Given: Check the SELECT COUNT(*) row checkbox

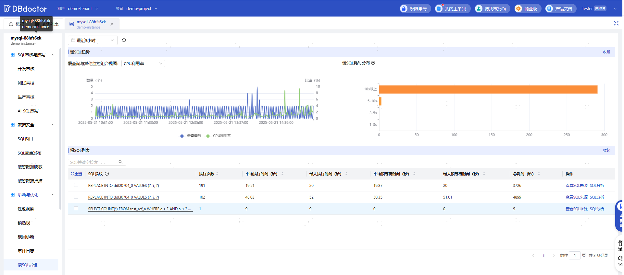Looking at the screenshot, I should pos(76,209).
